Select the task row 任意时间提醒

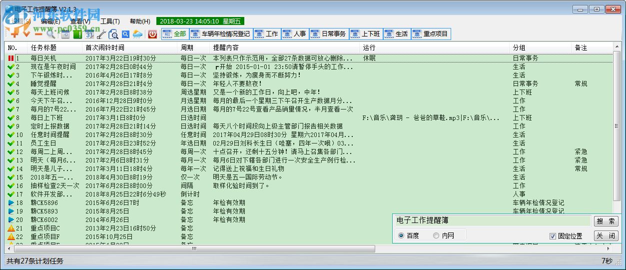[309, 134]
